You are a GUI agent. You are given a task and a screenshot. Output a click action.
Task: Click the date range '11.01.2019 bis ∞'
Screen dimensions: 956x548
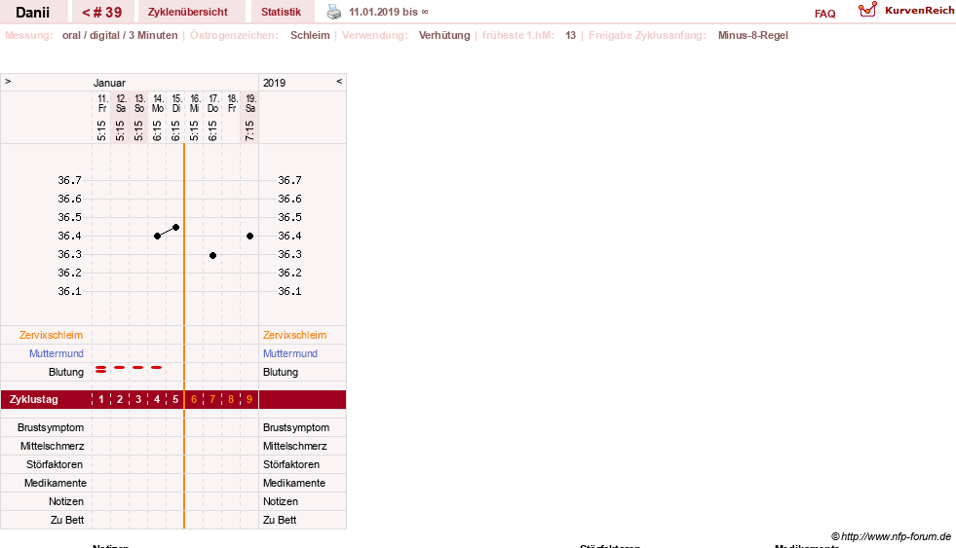click(389, 12)
